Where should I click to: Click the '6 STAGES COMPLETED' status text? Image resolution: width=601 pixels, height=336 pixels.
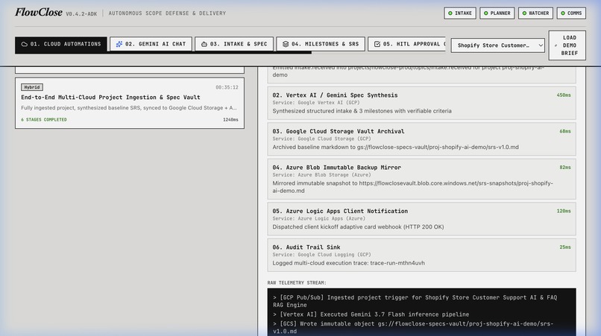pos(44,119)
